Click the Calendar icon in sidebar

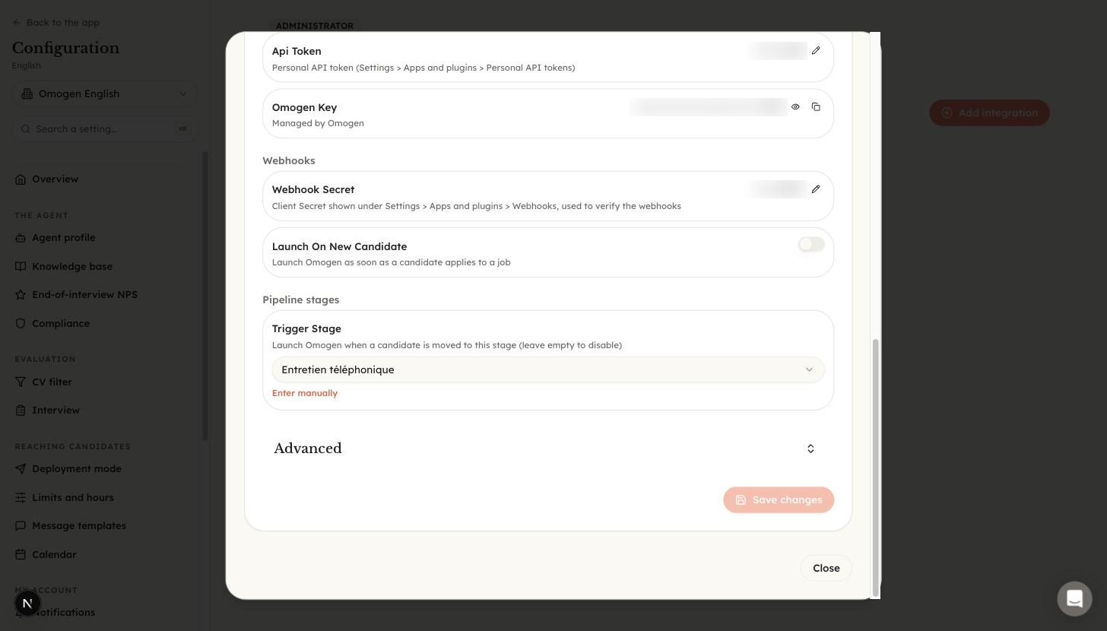(21, 555)
